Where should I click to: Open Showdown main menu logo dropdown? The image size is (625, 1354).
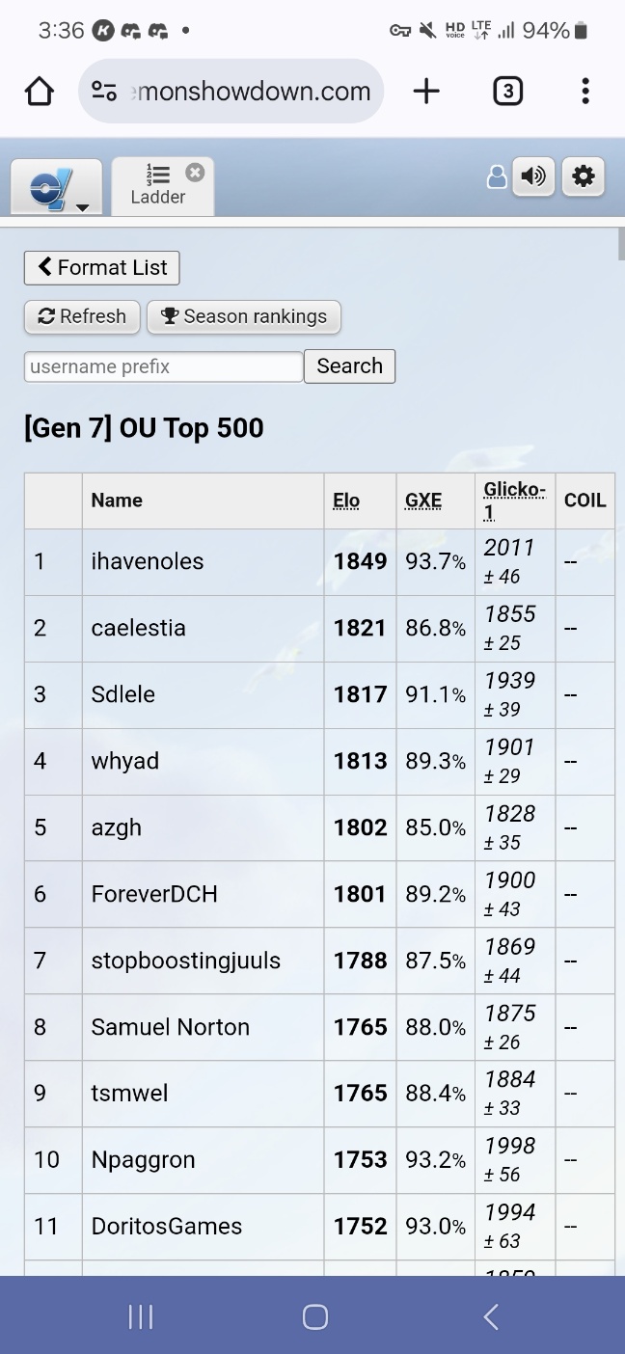click(x=56, y=188)
